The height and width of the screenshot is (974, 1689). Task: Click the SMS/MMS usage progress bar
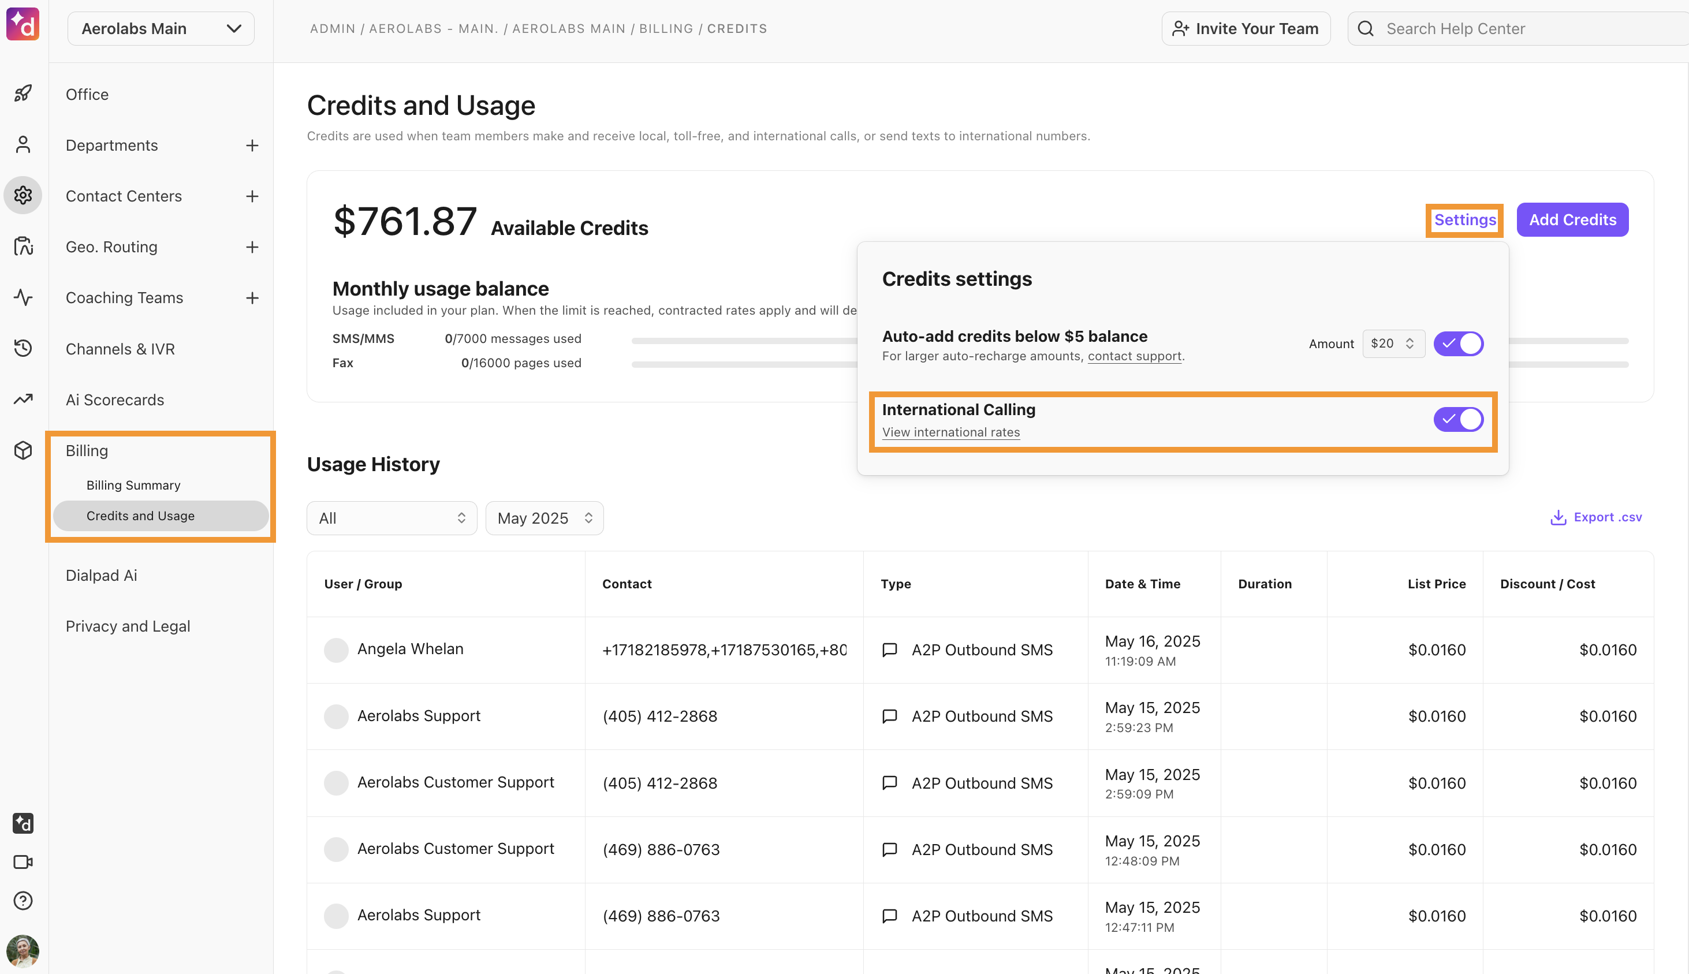tap(1130, 341)
